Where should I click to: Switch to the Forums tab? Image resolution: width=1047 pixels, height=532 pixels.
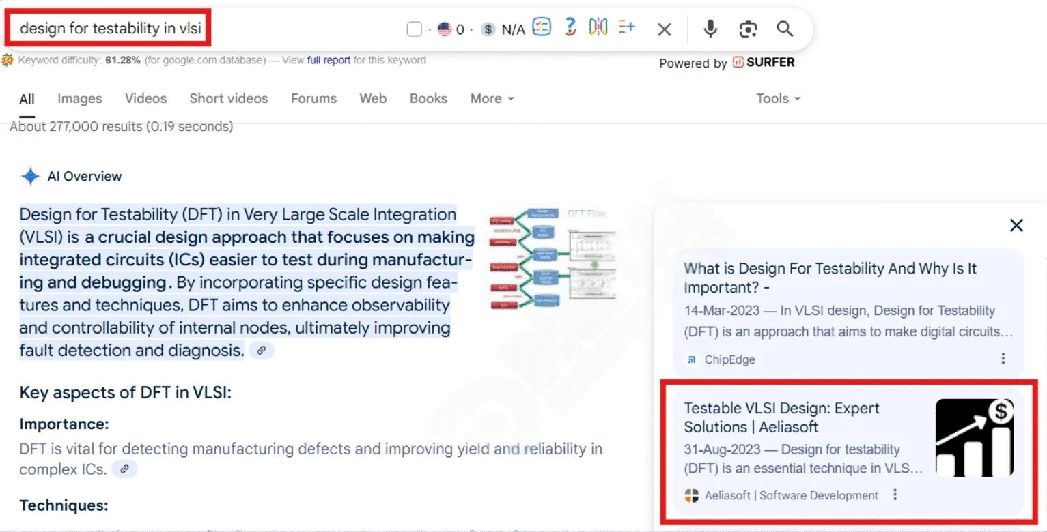click(313, 98)
